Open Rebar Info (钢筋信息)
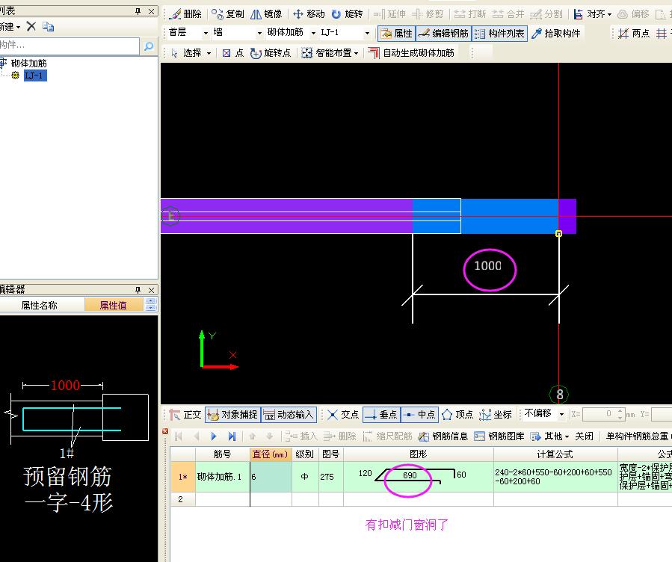 coord(443,436)
